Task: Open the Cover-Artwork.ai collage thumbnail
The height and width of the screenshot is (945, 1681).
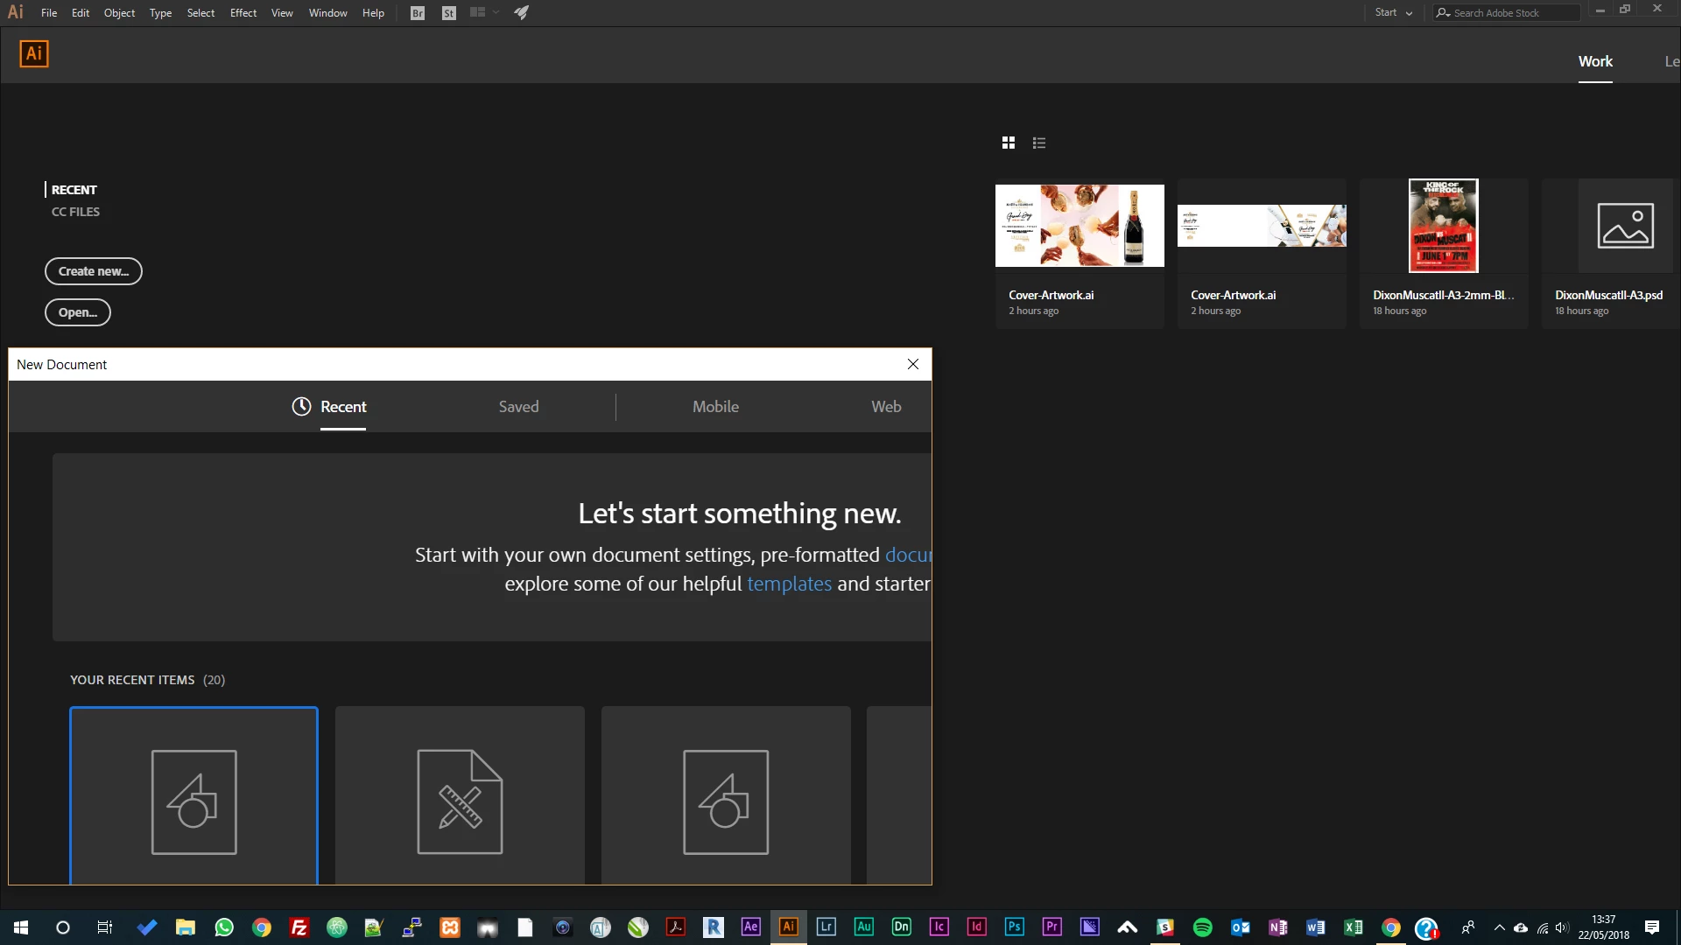Action: click(1080, 226)
